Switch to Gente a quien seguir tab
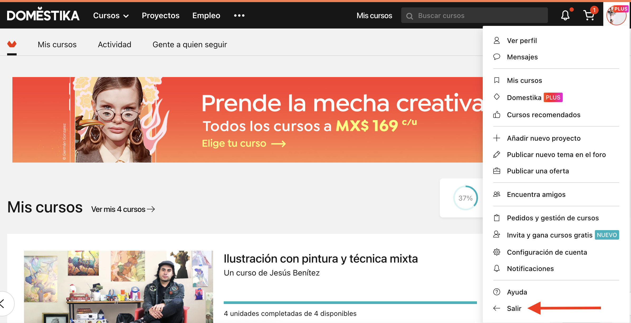631x323 pixels. pos(190,44)
